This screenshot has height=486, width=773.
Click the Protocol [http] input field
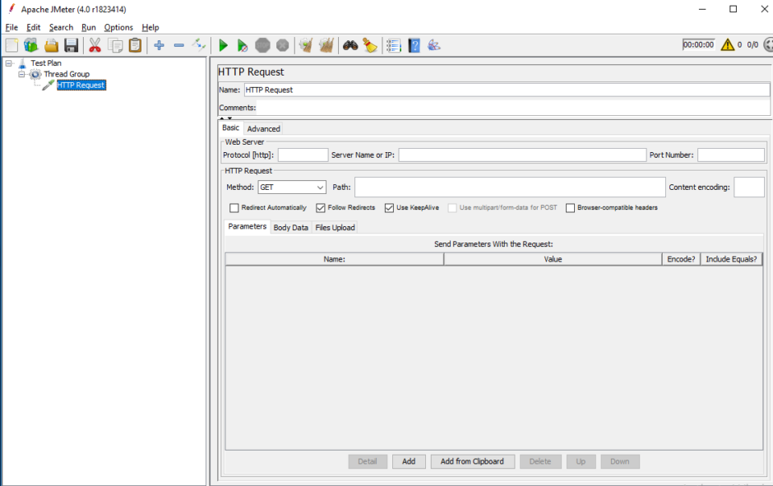(303, 155)
